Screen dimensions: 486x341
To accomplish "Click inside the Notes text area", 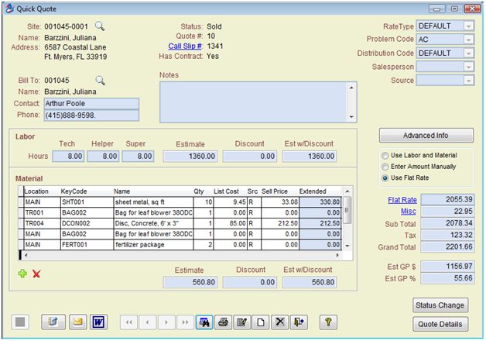I will click(x=252, y=101).
